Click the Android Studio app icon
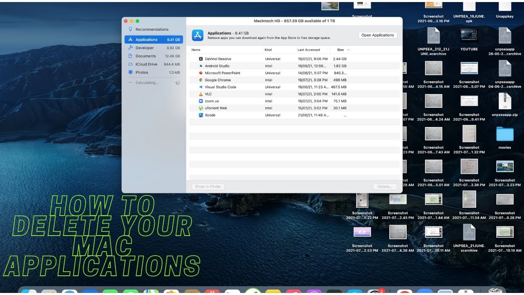This screenshot has width=524, height=295. [201, 66]
